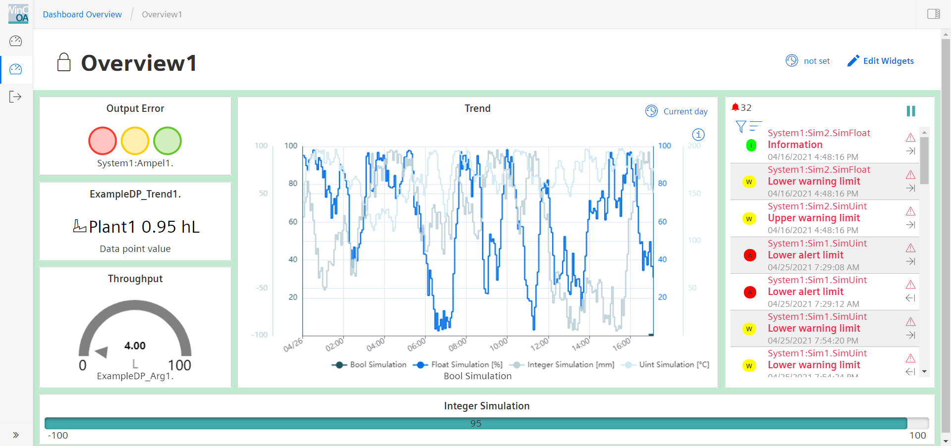Pause the alarm list updates

(910, 111)
